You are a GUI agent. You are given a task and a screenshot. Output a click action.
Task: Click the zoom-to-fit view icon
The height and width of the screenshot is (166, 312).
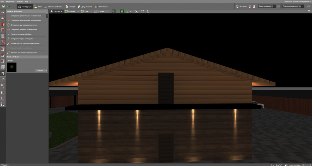pyautogui.click(x=136, y=11)
